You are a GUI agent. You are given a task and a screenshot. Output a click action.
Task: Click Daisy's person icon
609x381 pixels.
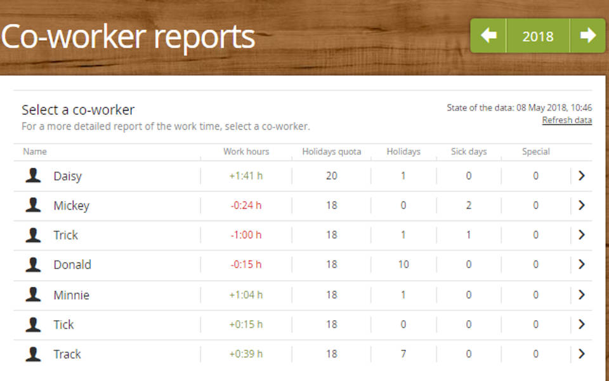[x=33, y=176]
